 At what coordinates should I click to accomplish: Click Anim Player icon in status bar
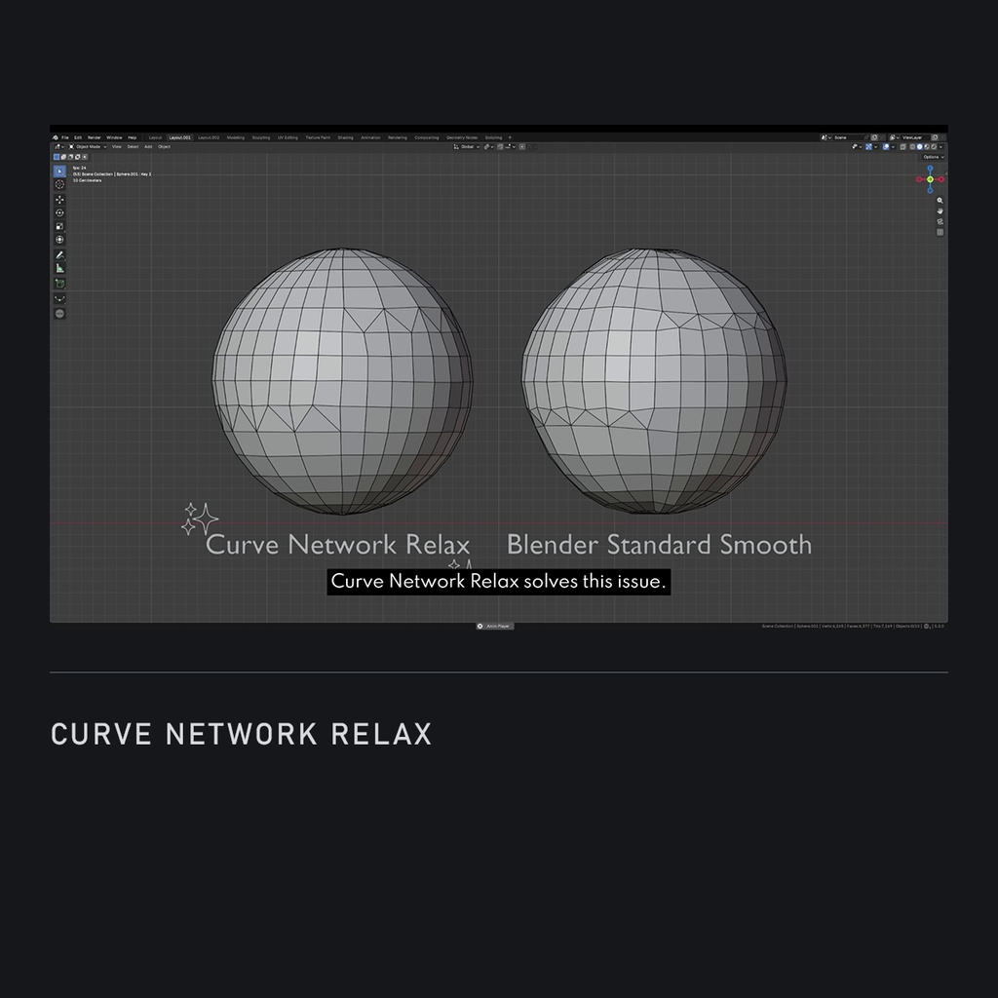[x=480, y=627]
